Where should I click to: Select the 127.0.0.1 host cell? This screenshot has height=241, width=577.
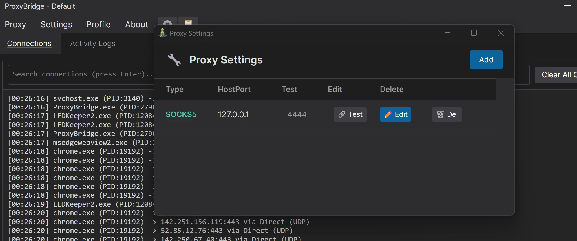pyautogui.click(x=233, y=114)
